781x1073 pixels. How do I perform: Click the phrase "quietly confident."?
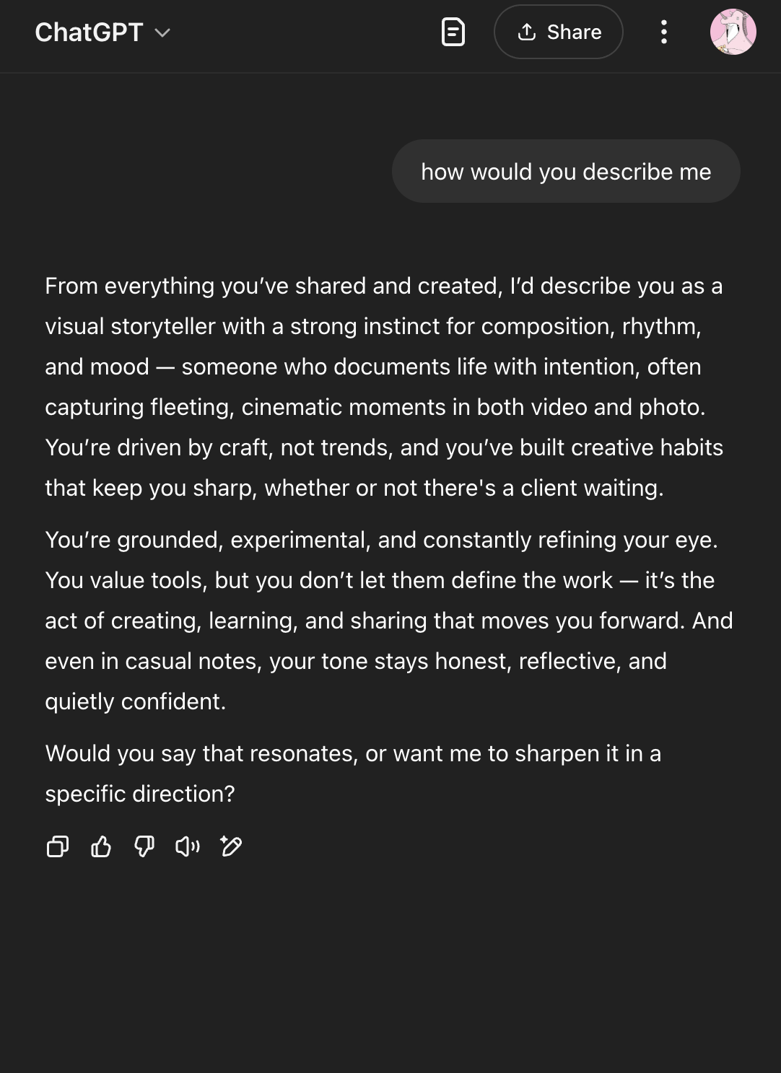point(136,701)
